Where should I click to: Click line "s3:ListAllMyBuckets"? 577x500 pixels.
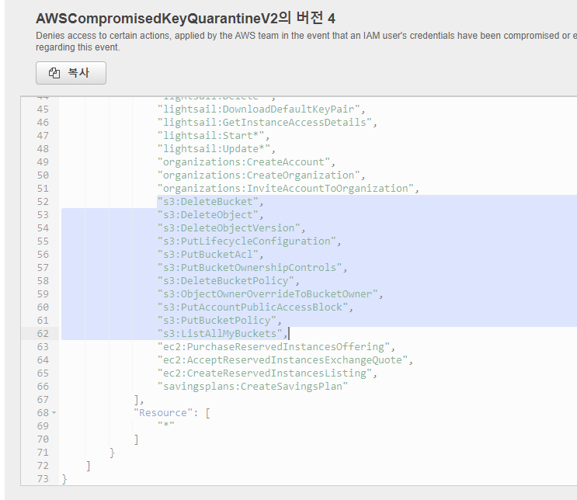point(222,334)
